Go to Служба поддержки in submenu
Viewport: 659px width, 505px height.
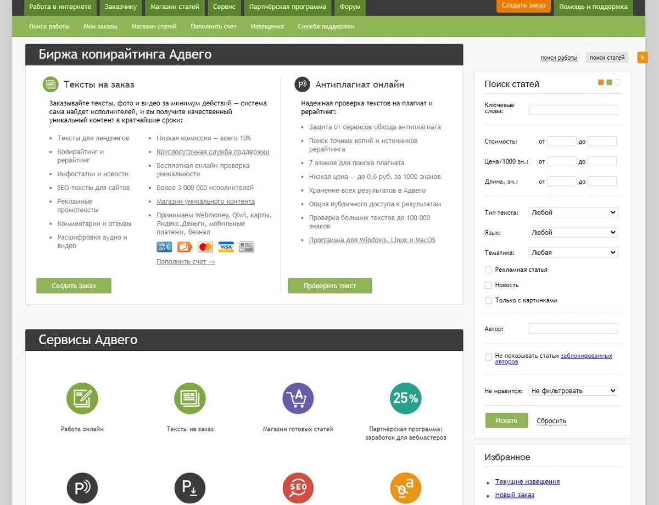326,26
